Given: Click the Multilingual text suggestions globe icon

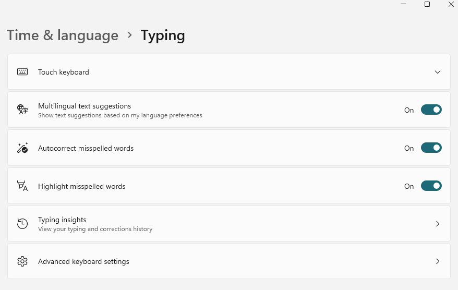Looking at the screenshot, I should pyautogui.click(x=22, y=109).
